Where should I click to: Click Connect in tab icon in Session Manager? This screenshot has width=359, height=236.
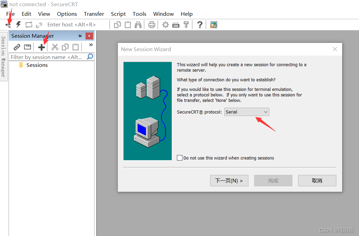27,47
